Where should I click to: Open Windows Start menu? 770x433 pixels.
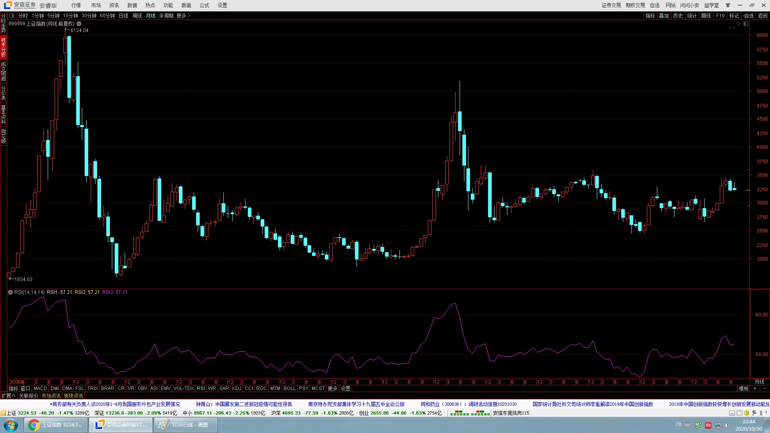click(11, 425)
